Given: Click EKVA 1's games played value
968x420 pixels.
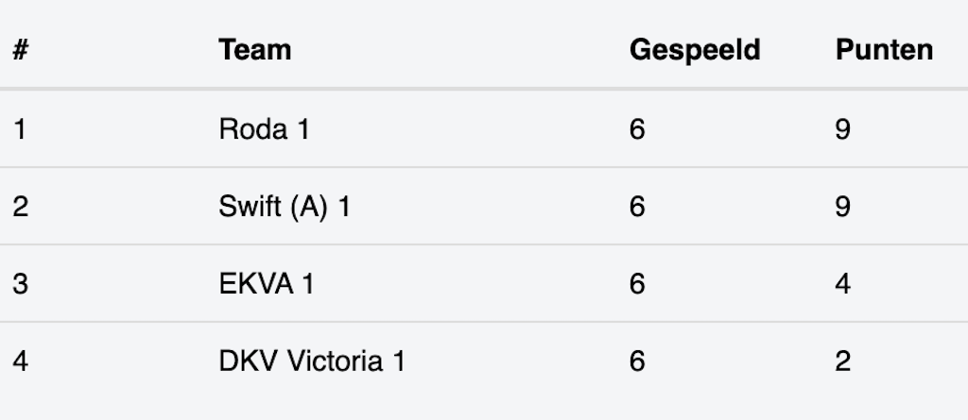Looking at the screenshot, I should point(637,284).
